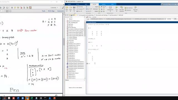Click the Advance button in MATLAB
Image resolution: width=178 pixels, height=100 pixels.
point(128,10)
